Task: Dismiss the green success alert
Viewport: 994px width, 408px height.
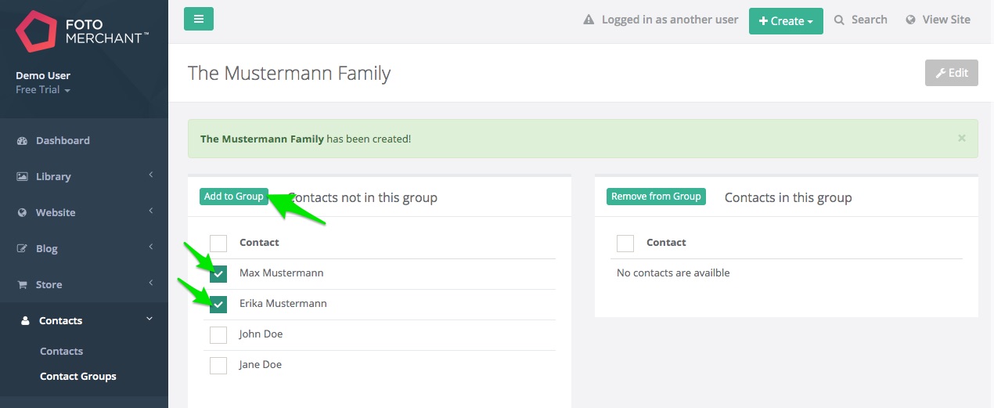Action: coord(962,138)
